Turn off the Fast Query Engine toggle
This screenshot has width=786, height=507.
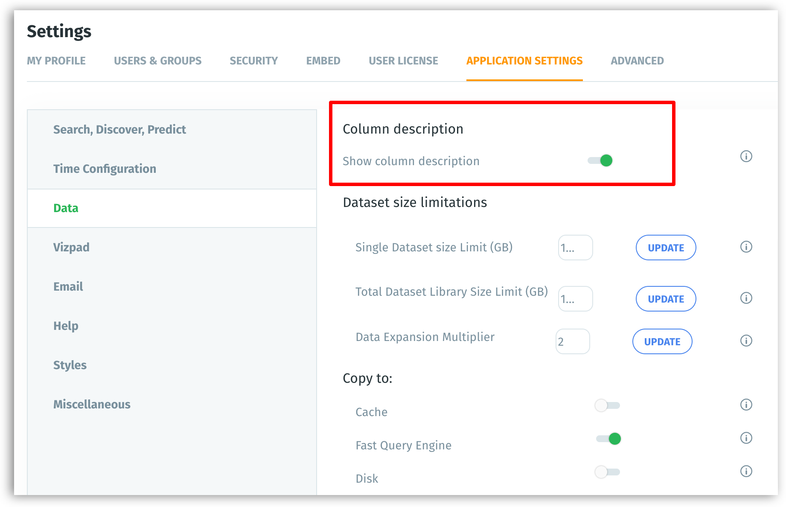(x=608, y=438)
